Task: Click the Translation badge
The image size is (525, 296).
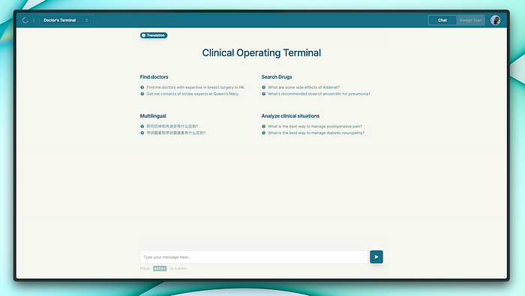Action: 154,35
